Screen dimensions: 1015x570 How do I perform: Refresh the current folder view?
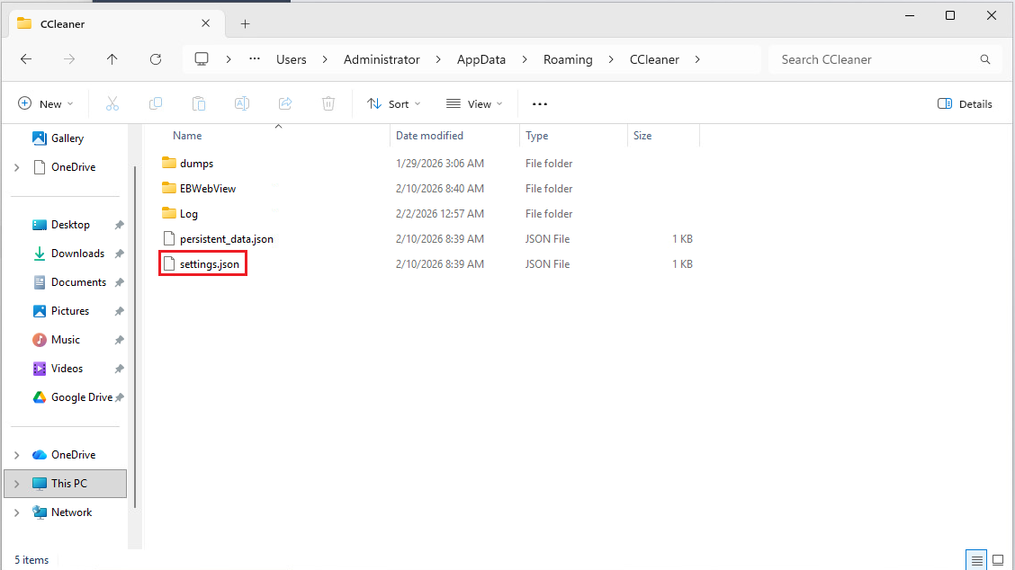[156, 59]
